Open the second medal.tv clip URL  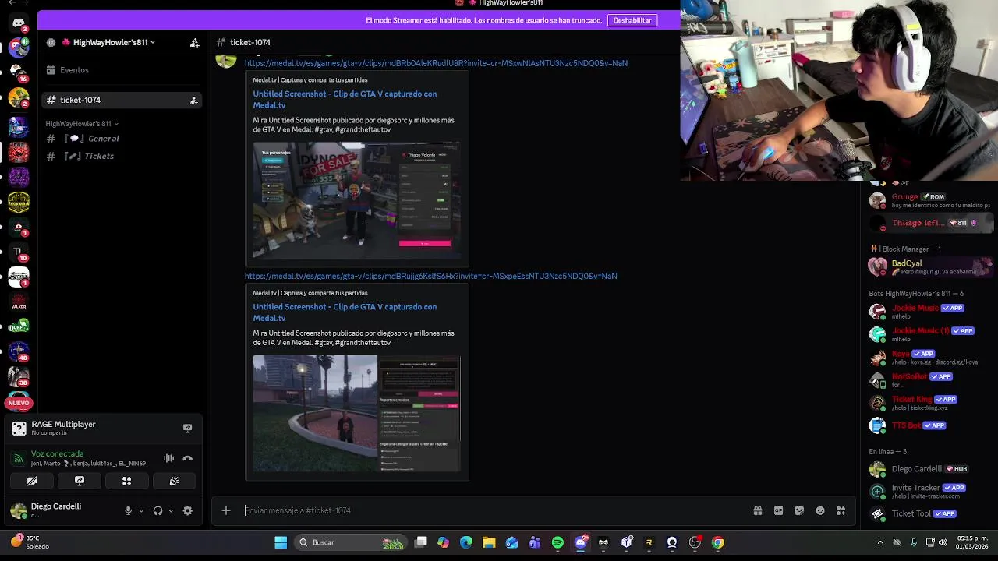click(430, 276)
